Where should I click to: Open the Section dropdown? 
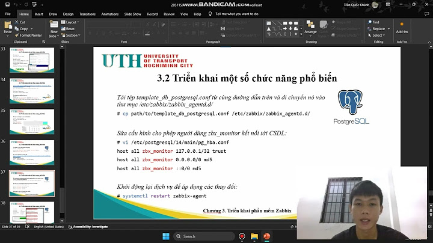click(x=71, y=35)
